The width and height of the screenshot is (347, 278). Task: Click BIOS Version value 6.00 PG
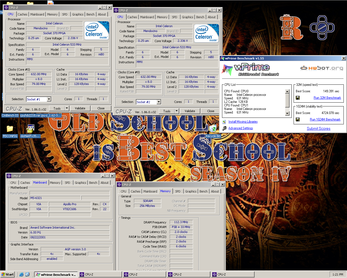(69, 232)
